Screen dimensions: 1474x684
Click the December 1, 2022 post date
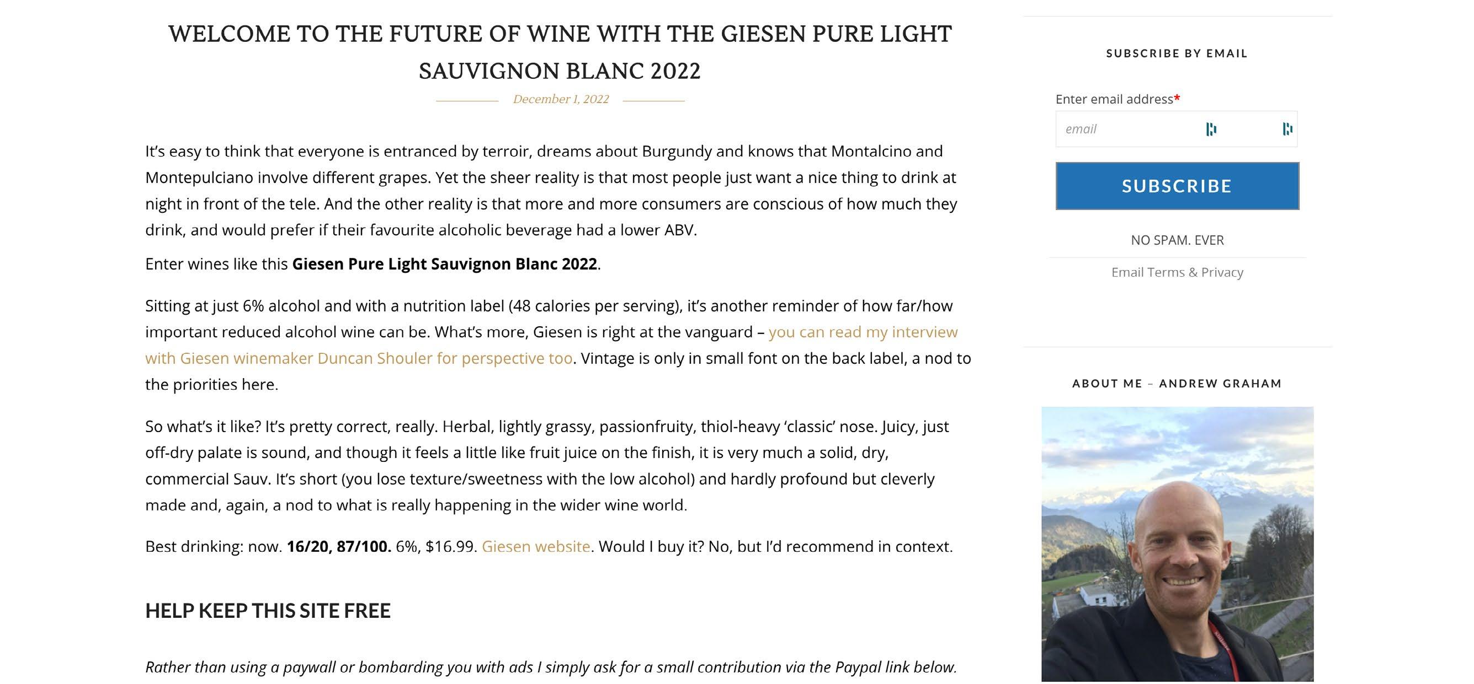click(x=561, y=99)
